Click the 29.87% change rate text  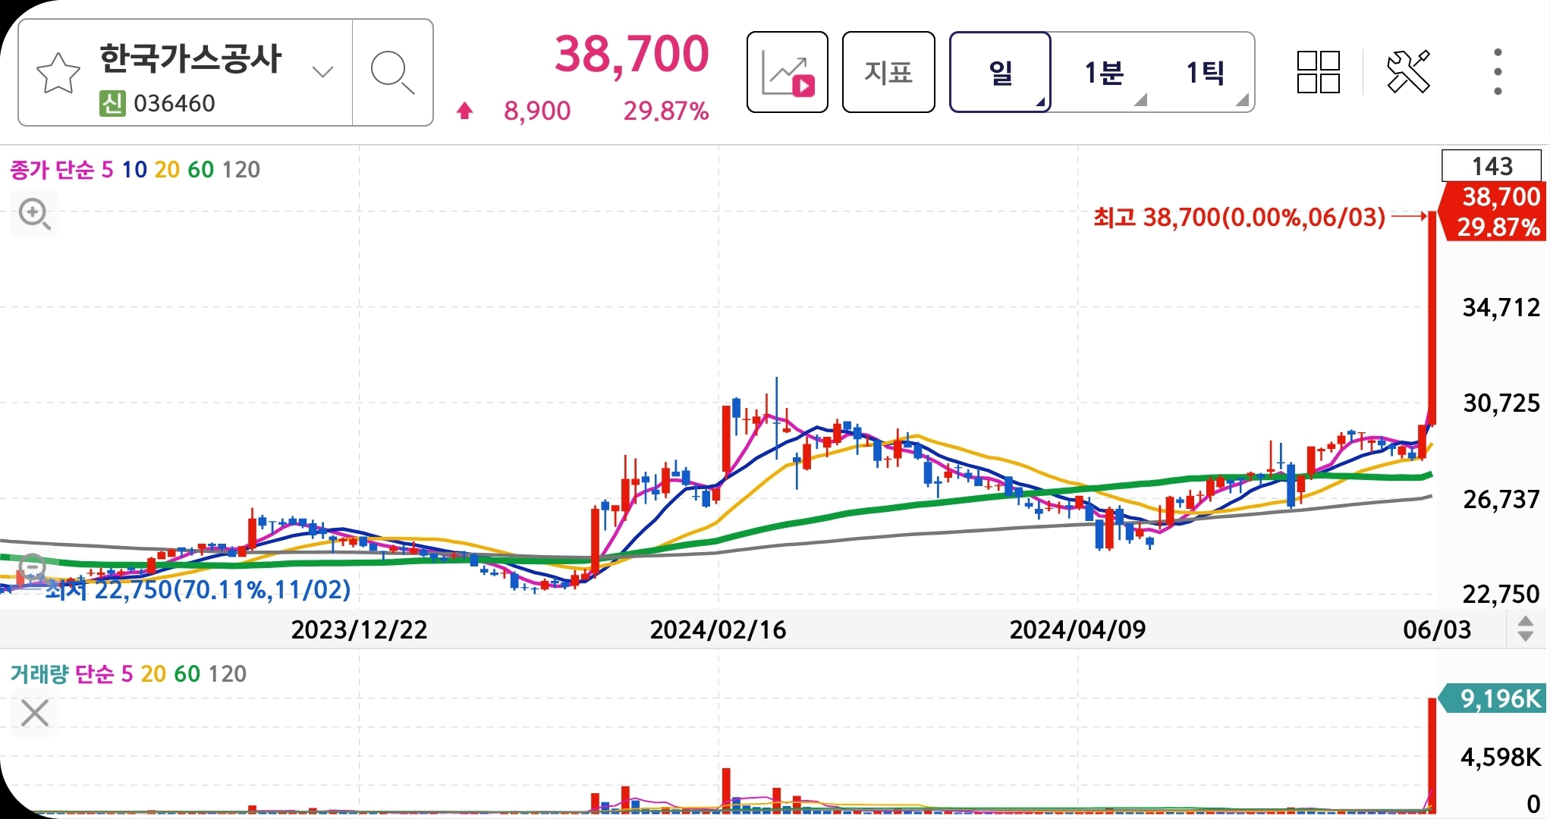point(665,111)
